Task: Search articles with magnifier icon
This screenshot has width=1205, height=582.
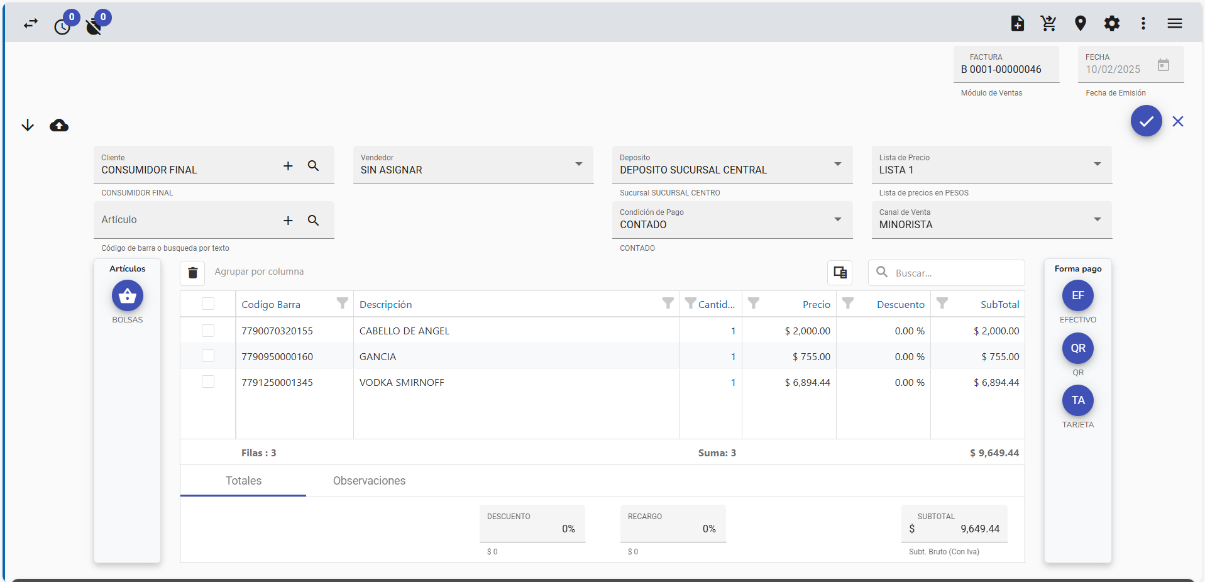Action: [313, 221]
